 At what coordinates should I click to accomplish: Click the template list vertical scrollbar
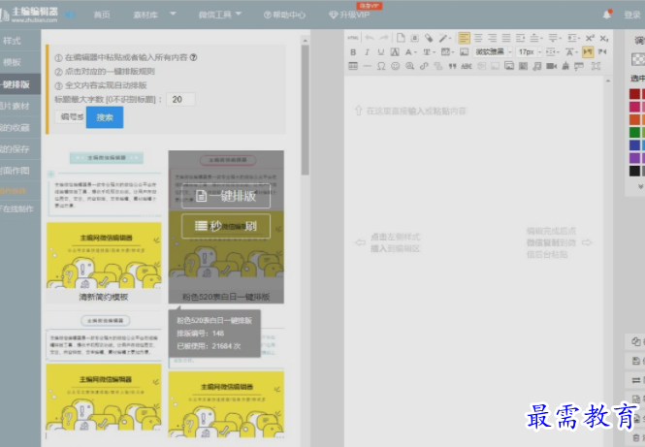point(305,110)
